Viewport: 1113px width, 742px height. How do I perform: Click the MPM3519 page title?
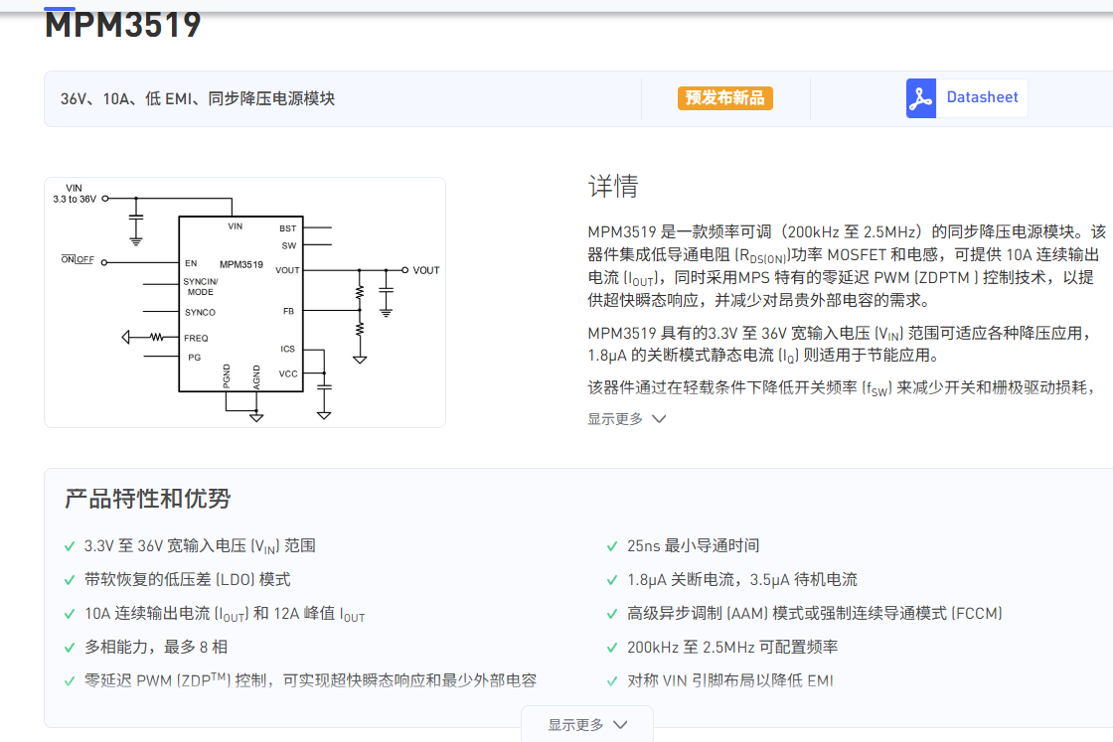[123, 25]
